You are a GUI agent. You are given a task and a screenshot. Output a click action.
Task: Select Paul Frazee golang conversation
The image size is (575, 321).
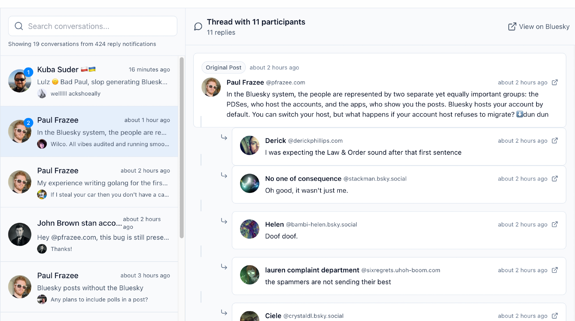click(x=89, y=182)
